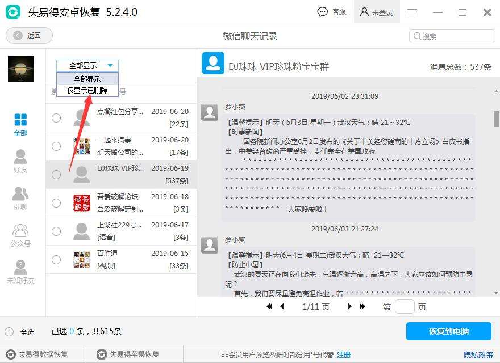
Task: Open the 隐私政策 privacy policy link
Action: coord(478,354)
